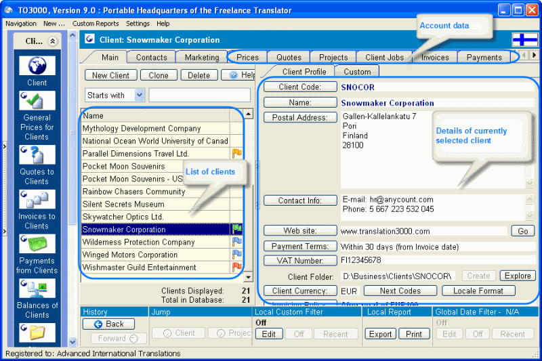Open Payments from Clients sidebar icon

point(37,244)
